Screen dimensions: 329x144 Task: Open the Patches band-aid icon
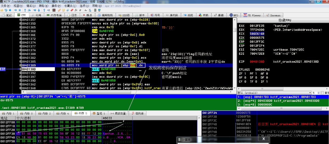59,10
